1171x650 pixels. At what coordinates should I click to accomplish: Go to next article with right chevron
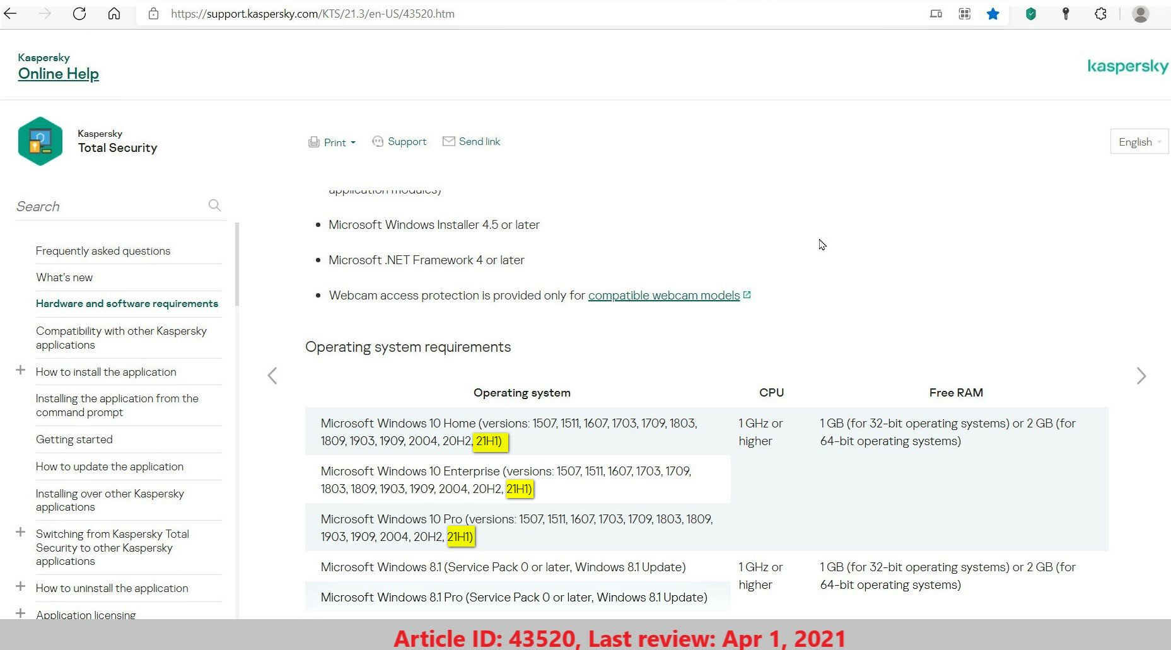click(x=1141, y=376)
